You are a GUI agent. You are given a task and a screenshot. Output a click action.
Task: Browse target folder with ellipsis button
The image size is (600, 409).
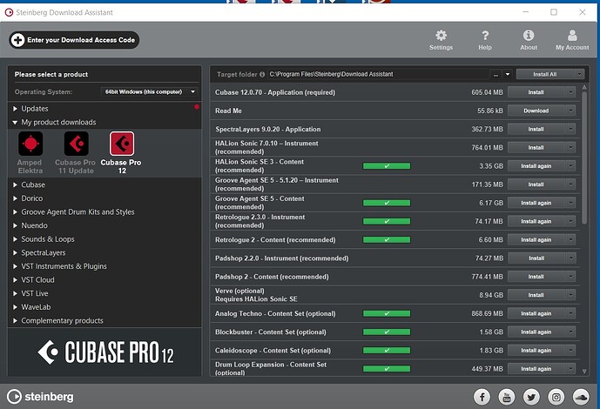point(496,74)
